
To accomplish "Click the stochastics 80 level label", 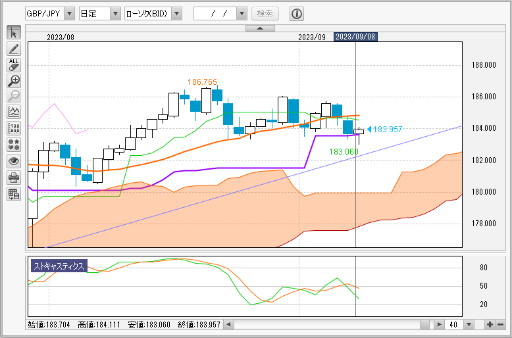I will 484,268.
